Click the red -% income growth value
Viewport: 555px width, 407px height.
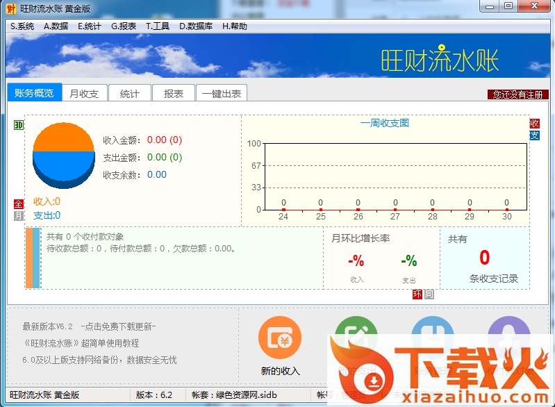pos(356,261)
